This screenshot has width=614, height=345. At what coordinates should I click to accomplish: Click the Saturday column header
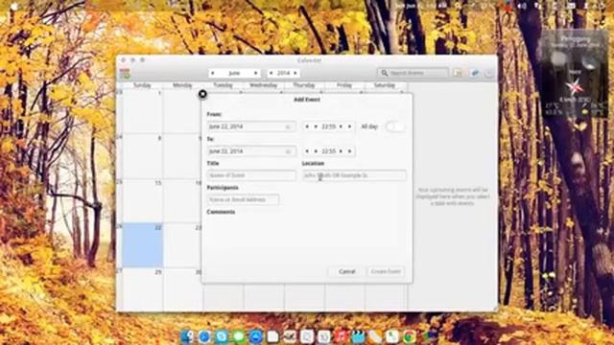tap(385, 85)
